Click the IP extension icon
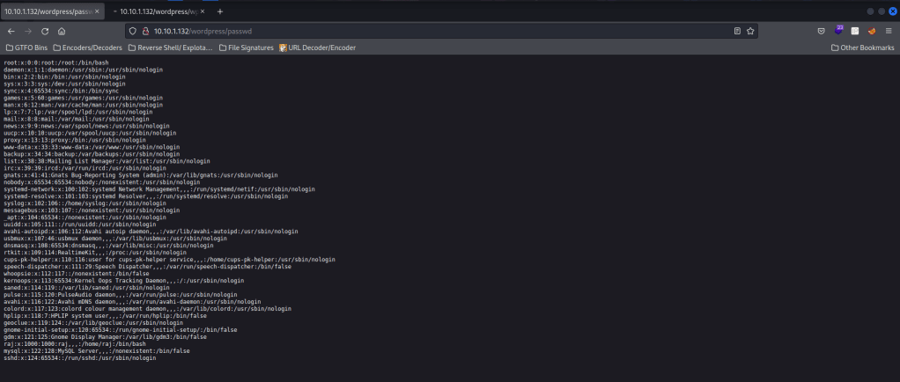 (x=855, y=30)
